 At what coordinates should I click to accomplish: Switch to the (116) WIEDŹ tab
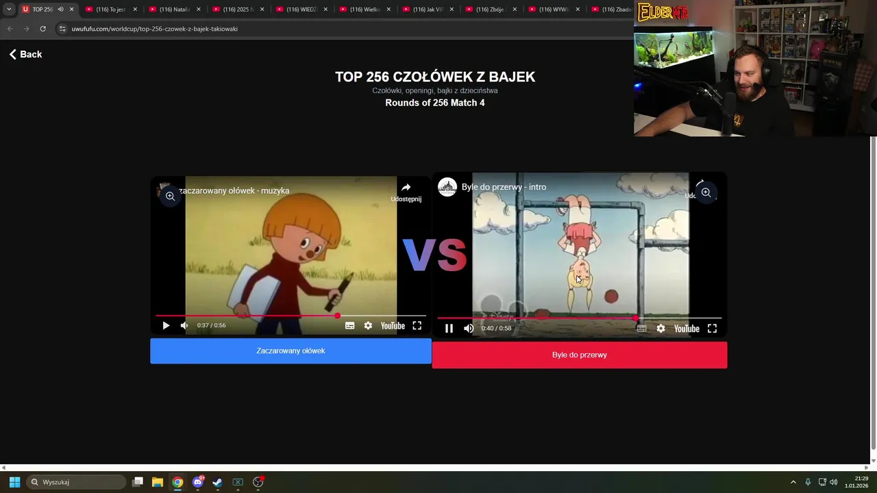300,10
